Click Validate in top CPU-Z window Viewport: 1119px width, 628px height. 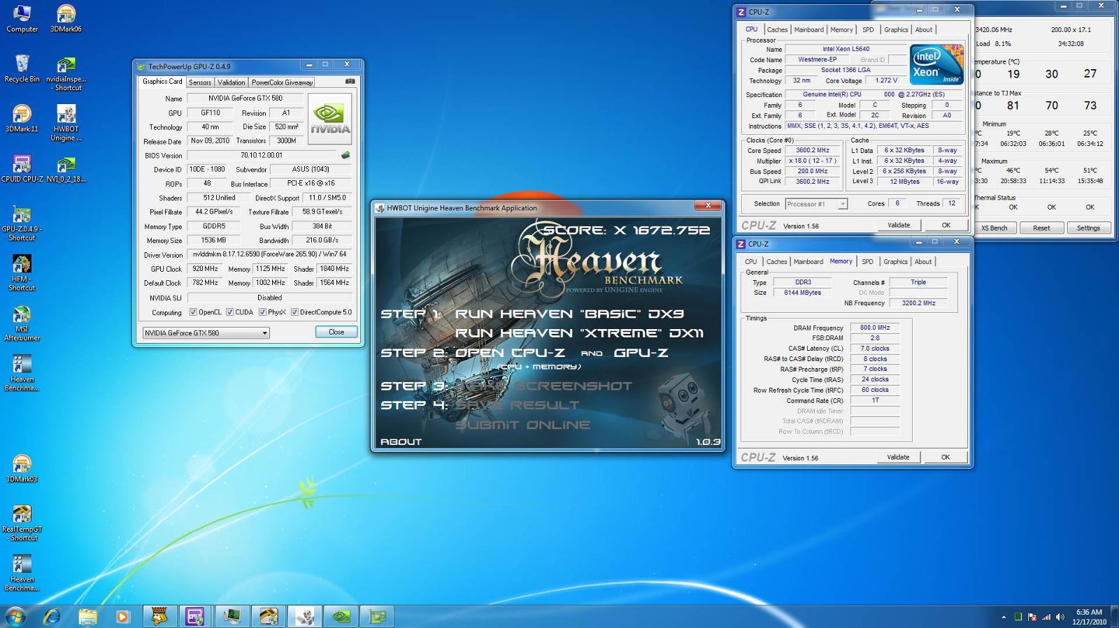tap(899, 225)
